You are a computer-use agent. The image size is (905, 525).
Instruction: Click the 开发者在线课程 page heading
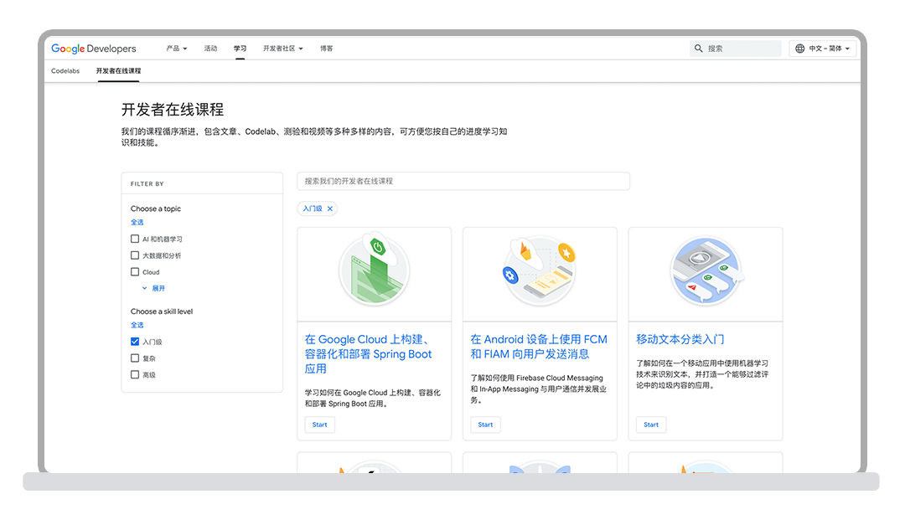[173, 110]
